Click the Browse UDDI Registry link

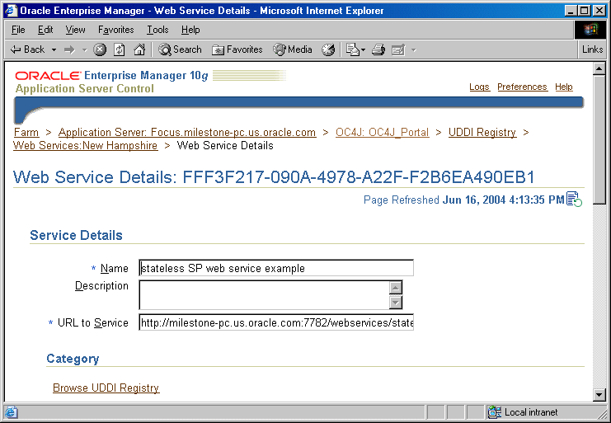click(x=106, y=388)
